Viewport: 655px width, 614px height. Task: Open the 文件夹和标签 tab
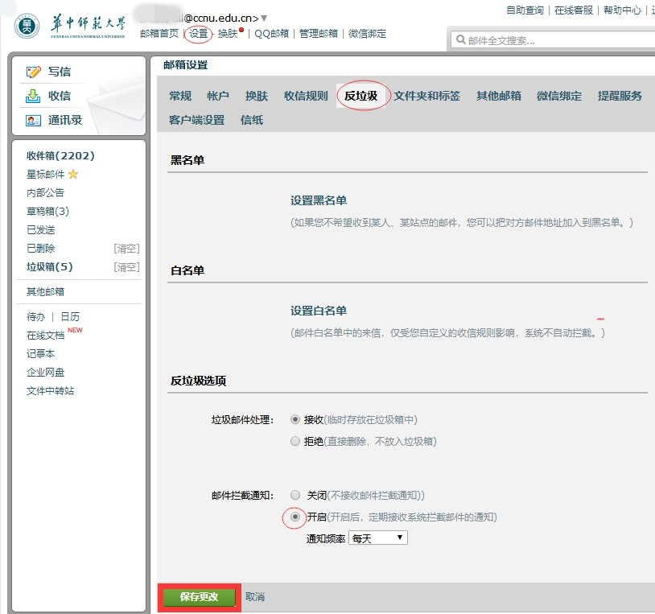(x=426, y=96)
